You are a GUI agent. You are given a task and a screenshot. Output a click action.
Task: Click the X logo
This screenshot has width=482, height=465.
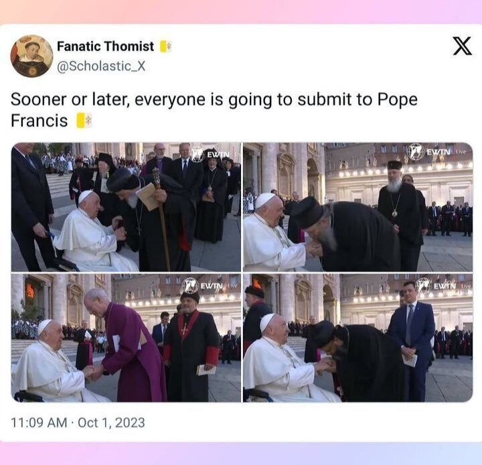click(x=461, y=46)
